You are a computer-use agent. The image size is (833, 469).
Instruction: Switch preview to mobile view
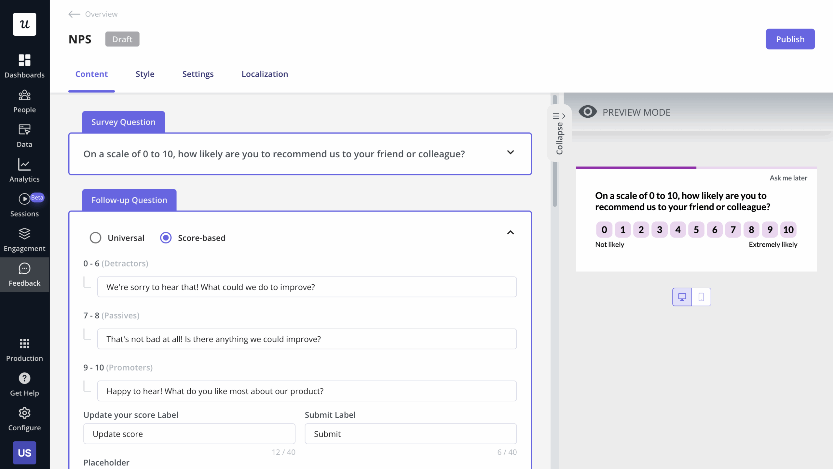pyautogui.click(x=701, y=297)
